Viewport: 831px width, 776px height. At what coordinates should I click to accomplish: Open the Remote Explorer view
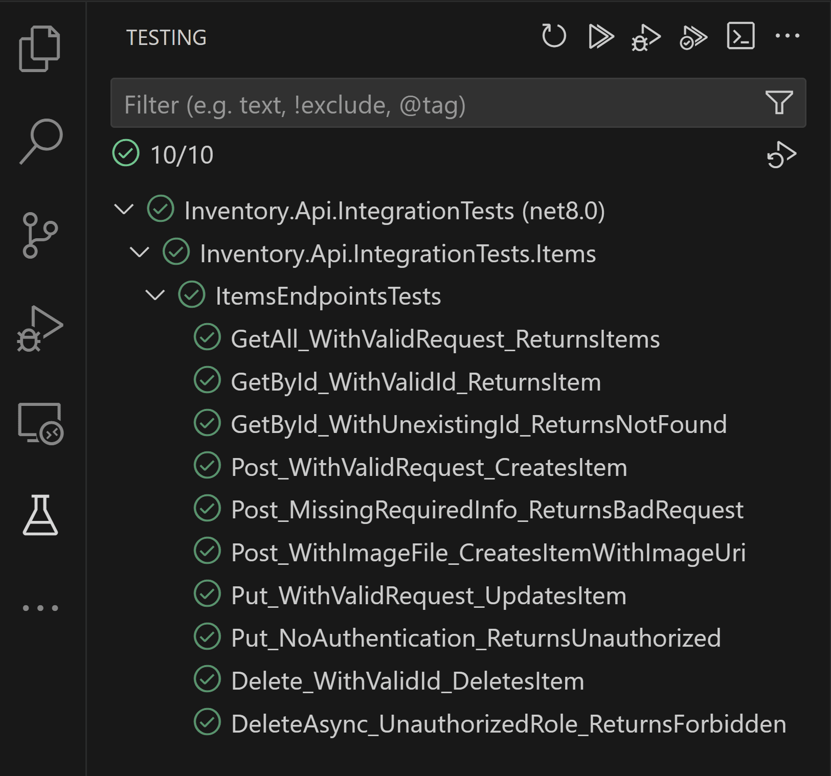40,423
